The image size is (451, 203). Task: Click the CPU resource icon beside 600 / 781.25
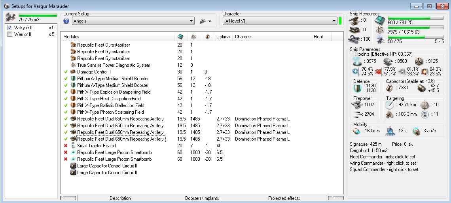click(380, 21)
